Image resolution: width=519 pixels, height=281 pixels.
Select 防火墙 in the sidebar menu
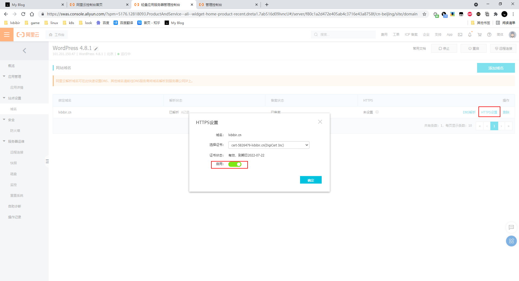(15, 131)
